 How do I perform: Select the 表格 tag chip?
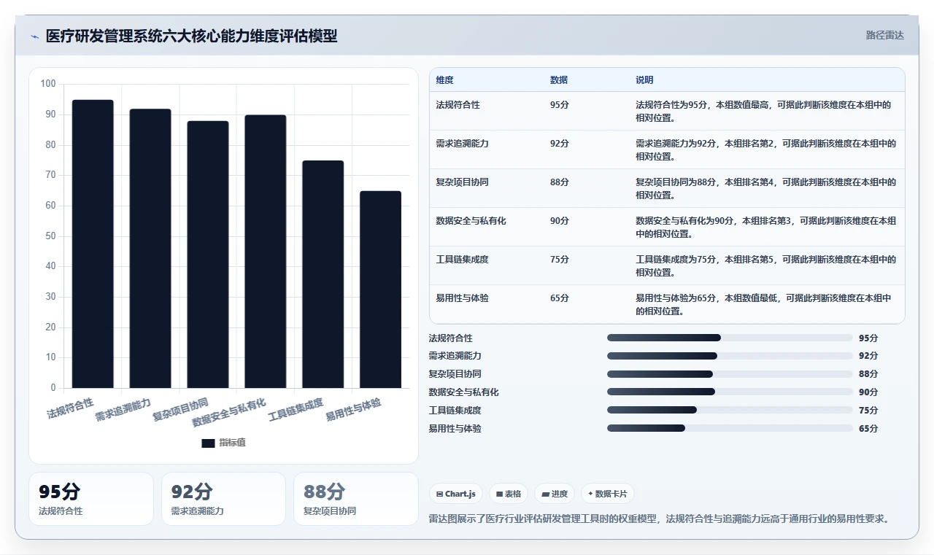[509, 494]
